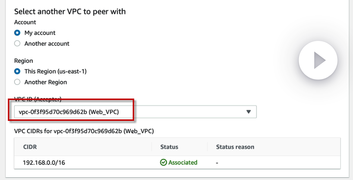Click the dash in the Status reason cell
The height and width of the screenshot is (180, 353).
tap(217, 163)
